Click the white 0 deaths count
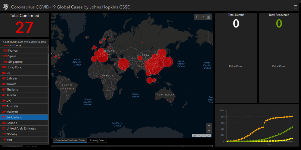This screenshot has height=150, width=301. (x=236, y=23)
